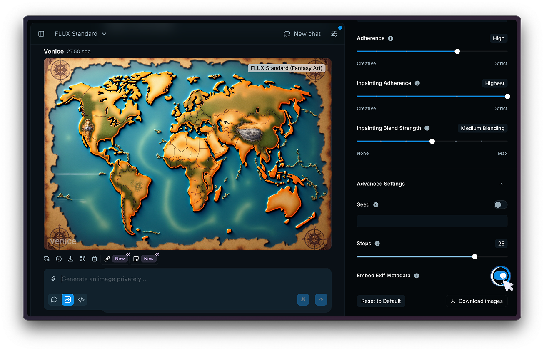Delete the generated image with trash icon
544x351 pixels.
[95, 259]
